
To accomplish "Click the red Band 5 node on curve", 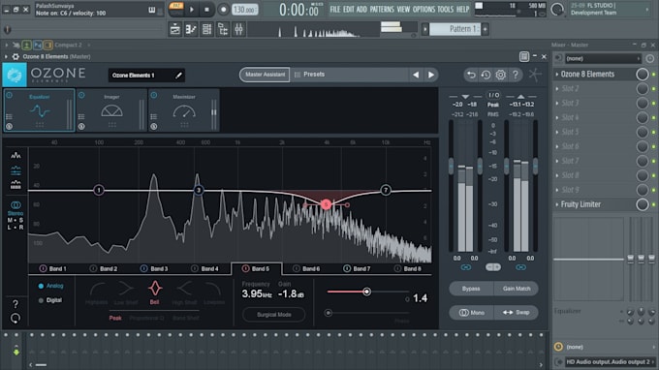I will 327,204.
